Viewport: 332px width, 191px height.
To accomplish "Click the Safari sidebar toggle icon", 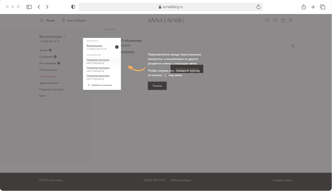I will (x=29, y=7).
